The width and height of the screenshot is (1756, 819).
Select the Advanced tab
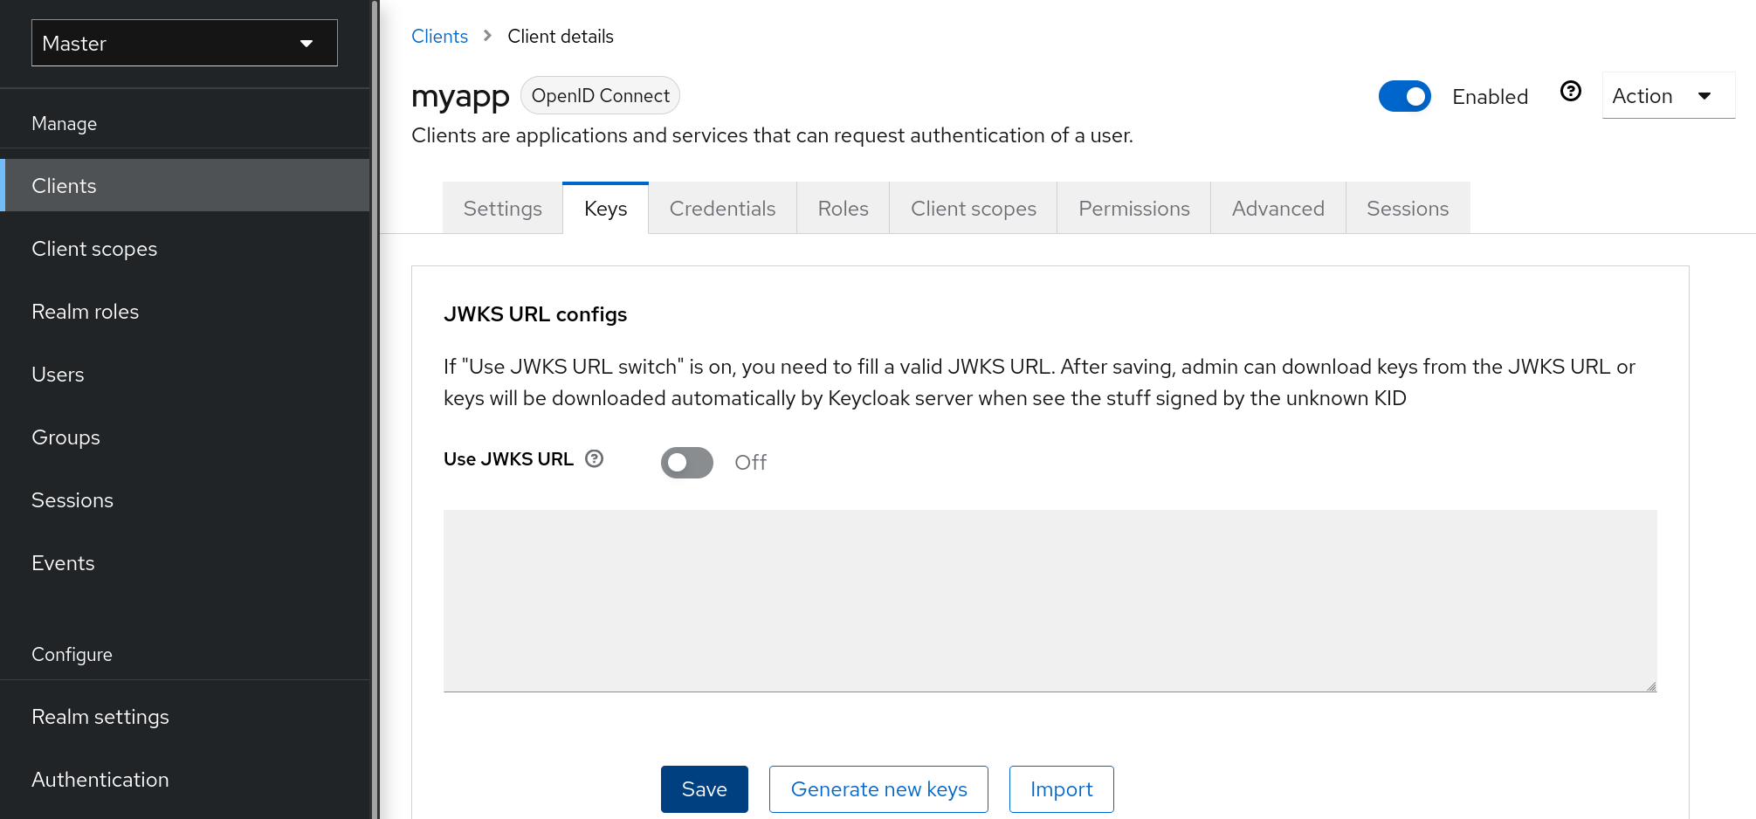[1277, 209]
